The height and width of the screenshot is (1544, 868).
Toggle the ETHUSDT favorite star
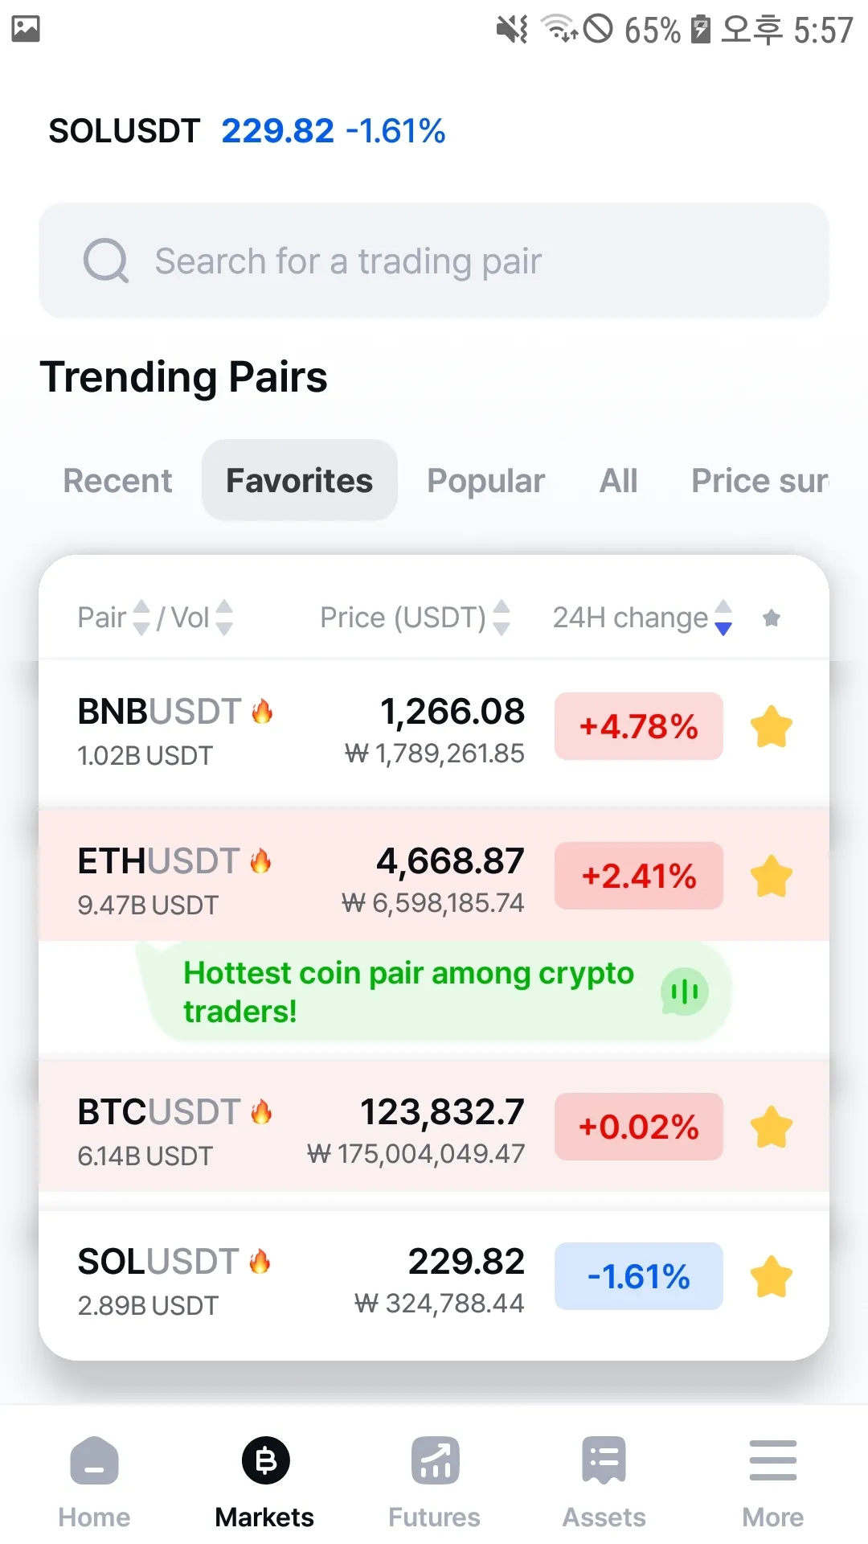[772, 876]
